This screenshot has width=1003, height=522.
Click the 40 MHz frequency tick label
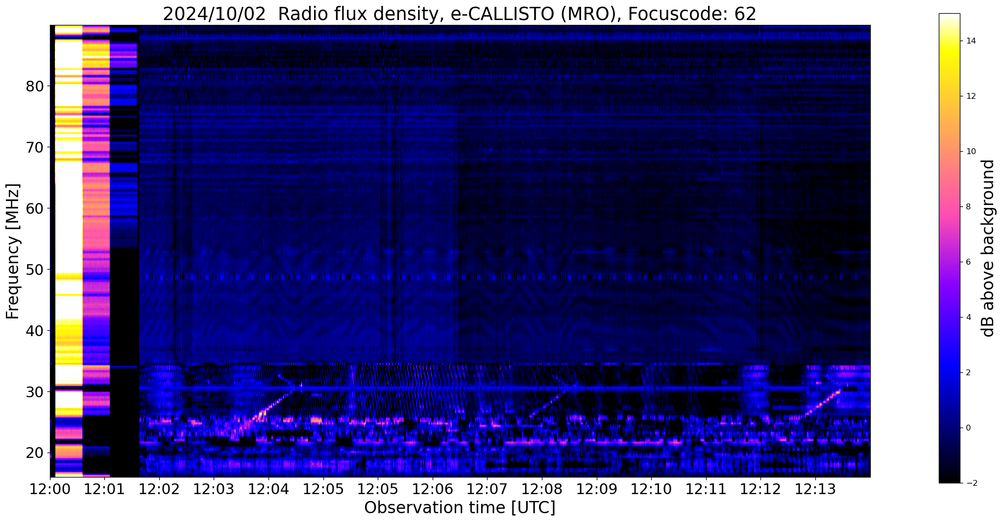(34, 331)
